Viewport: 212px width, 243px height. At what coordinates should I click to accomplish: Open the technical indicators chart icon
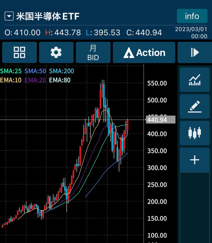pyautogui.click(x=195, y=80)
